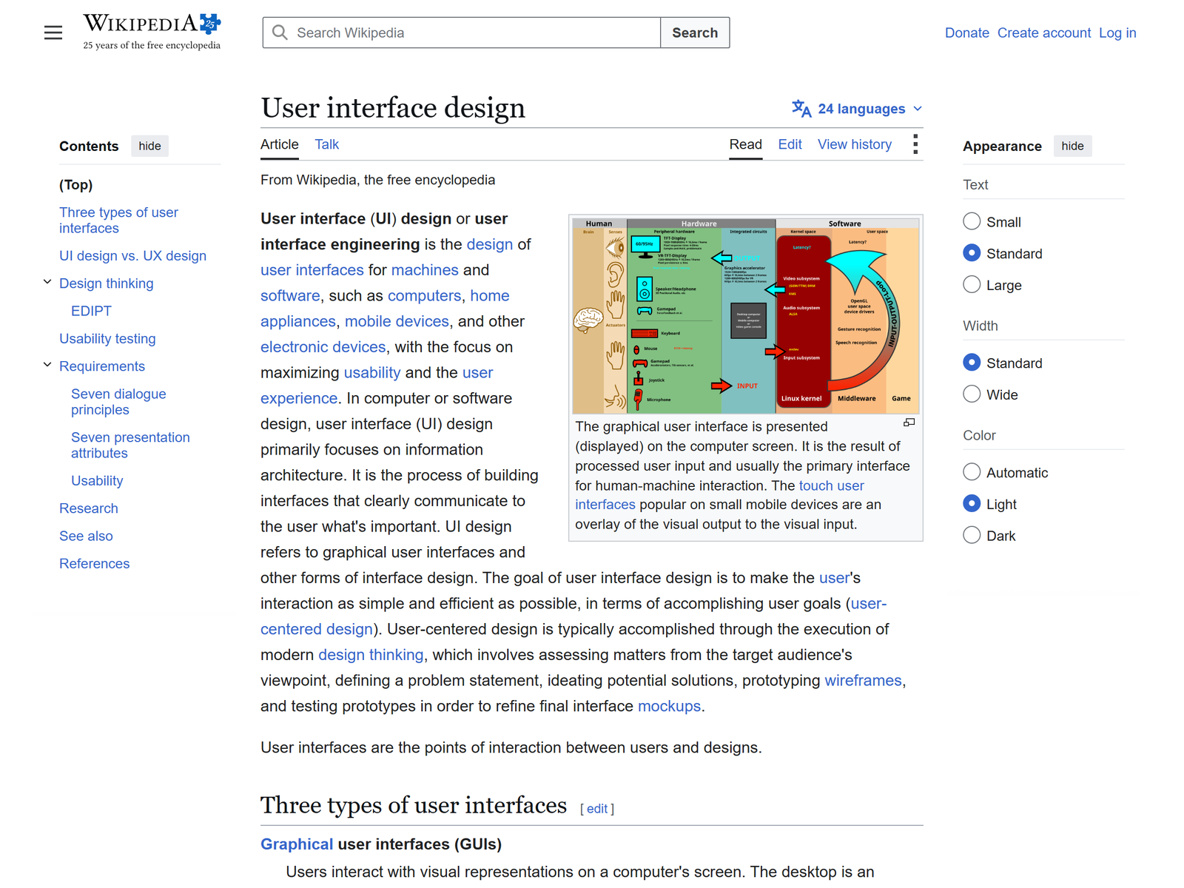Open the user interfaces article link
Image resolution: width=1184 pixels, height=888 pixels.
click(312, 270)
